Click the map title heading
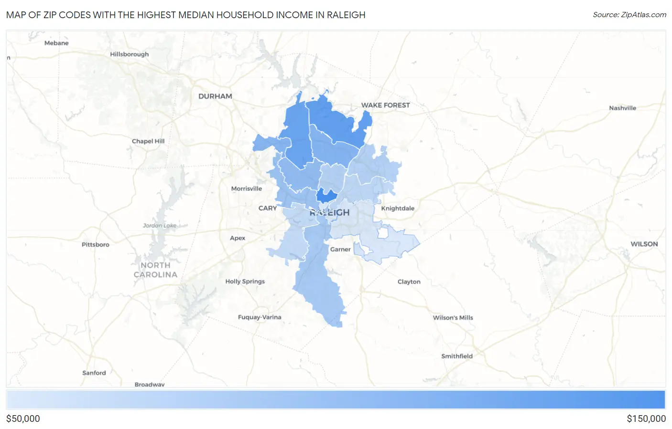 (186, 15)
